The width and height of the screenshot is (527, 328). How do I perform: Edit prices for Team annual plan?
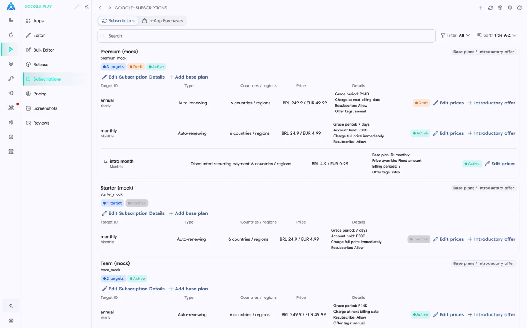point(448,315)
